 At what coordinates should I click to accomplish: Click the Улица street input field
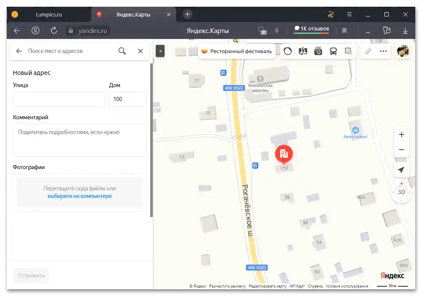(59, 99)
